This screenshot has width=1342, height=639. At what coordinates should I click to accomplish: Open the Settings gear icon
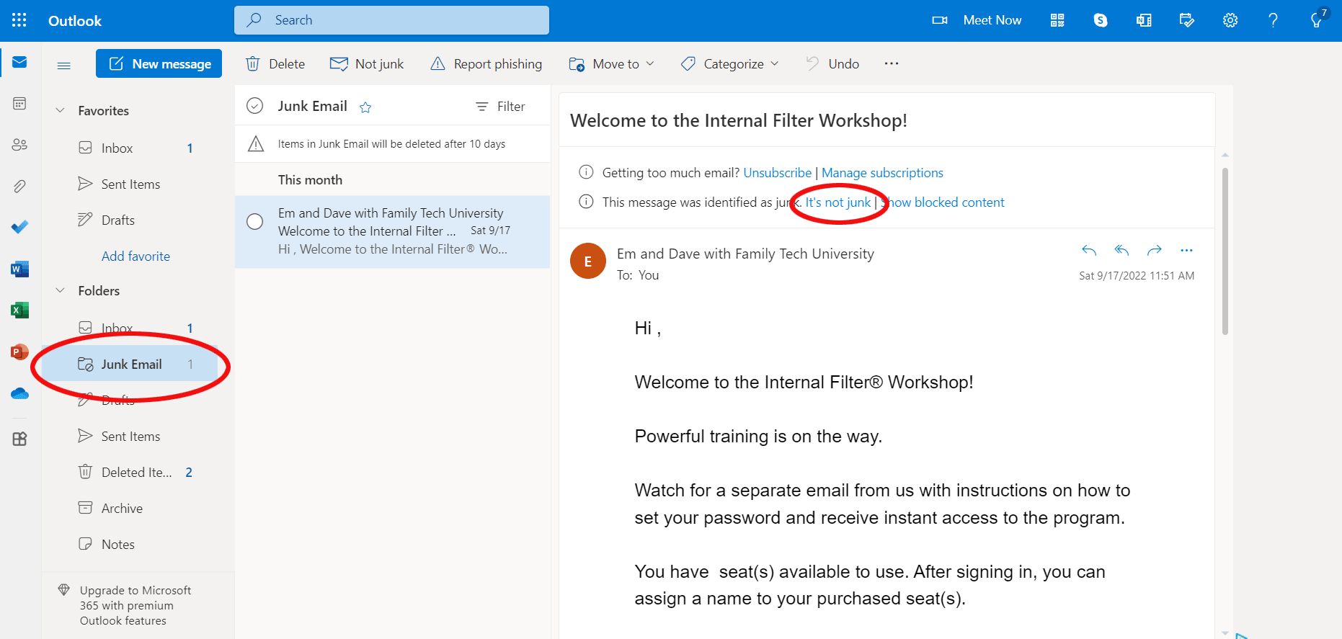(x=1230, y=20)
